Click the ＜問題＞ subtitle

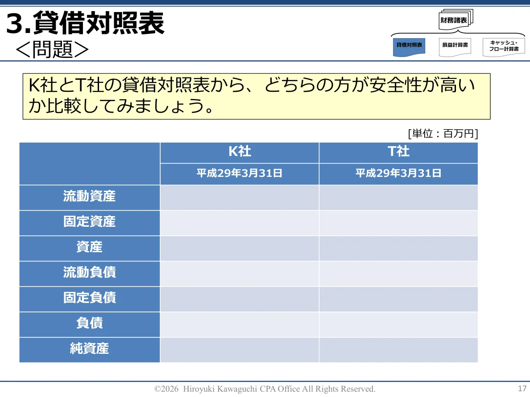[52, 49]
